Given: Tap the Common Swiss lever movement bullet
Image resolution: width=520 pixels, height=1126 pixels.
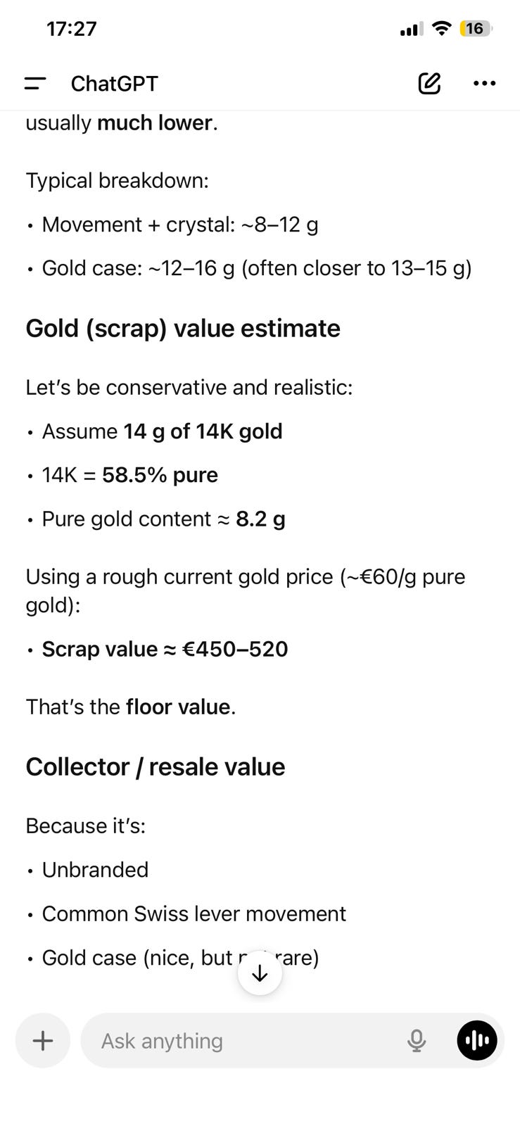Looking at the screenshot, I should coord(194,913).
